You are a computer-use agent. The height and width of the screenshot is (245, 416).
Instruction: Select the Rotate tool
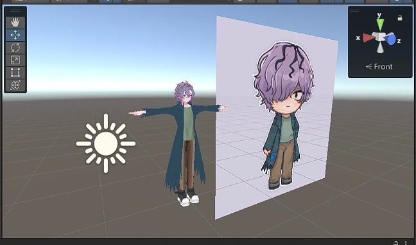coord(15,48)
